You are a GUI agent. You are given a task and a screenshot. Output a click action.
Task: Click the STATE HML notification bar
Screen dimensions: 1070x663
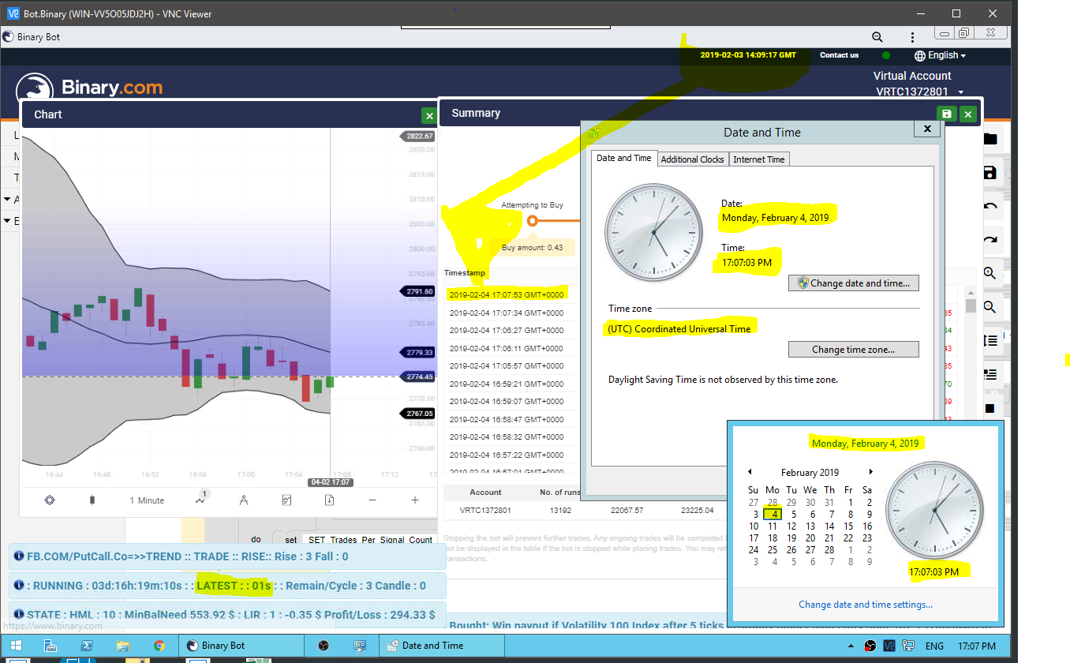[227, 615]
